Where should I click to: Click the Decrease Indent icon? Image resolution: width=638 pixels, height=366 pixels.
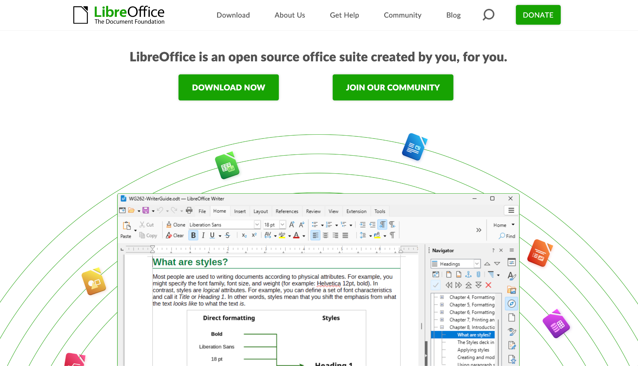[x=373, y=224]
